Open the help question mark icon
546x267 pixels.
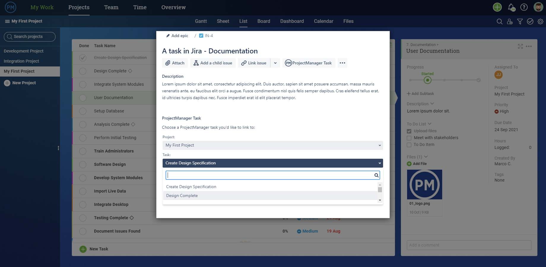point(524,7)
